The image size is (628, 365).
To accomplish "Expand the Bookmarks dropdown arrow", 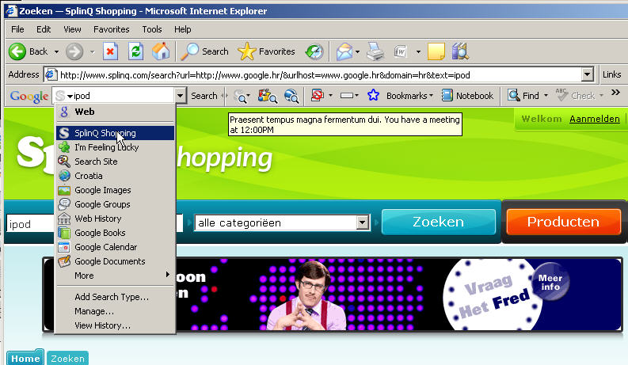I will tap(431, 96).
